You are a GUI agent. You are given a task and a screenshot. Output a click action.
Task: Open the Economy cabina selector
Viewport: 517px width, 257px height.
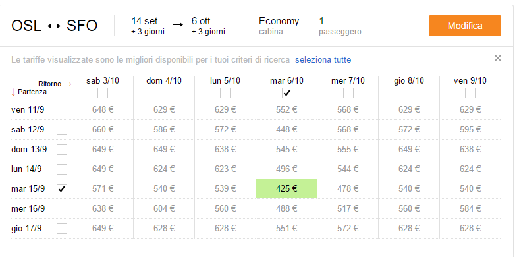pos(279,26)
